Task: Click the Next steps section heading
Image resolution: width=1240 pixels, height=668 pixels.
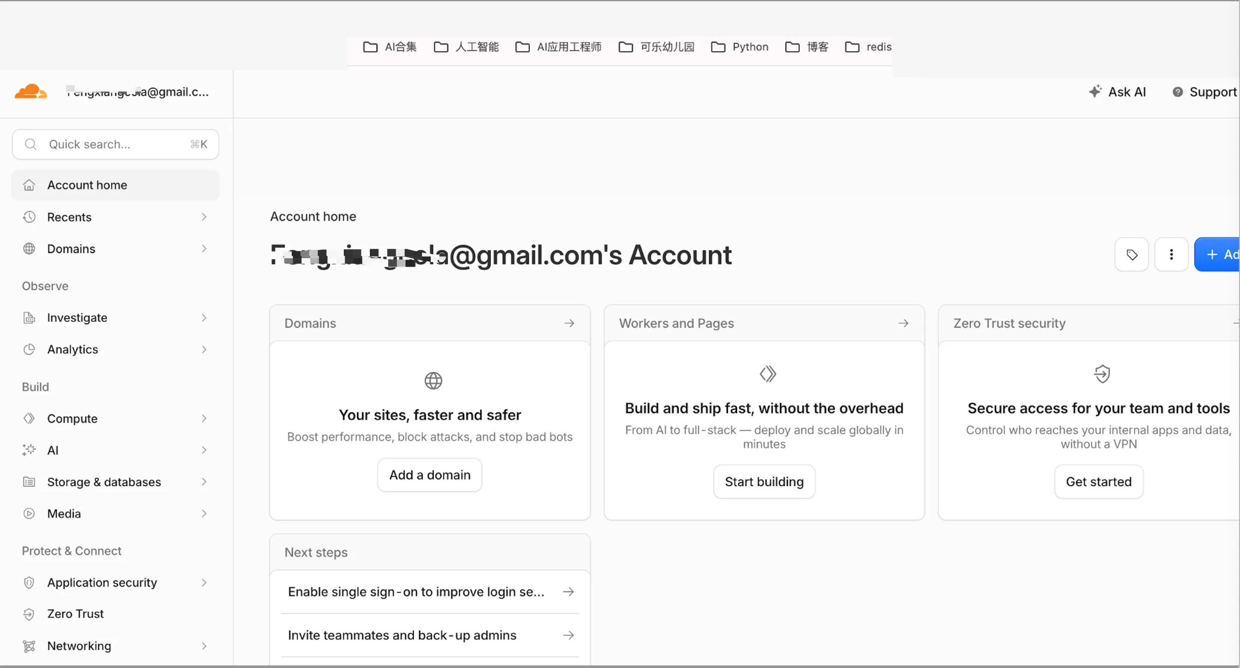Action: pyautogui.click(x=316, y=552)
